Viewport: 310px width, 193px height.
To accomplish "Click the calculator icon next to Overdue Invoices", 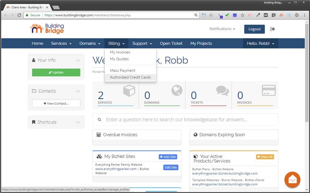I will pyautogui.click(x=99, y=135).
